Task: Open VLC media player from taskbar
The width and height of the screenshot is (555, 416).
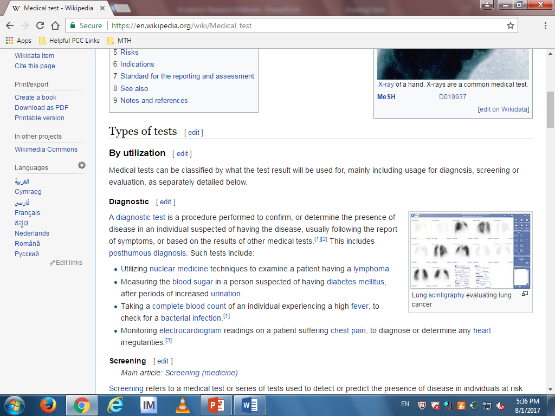Action: point(182,405)
